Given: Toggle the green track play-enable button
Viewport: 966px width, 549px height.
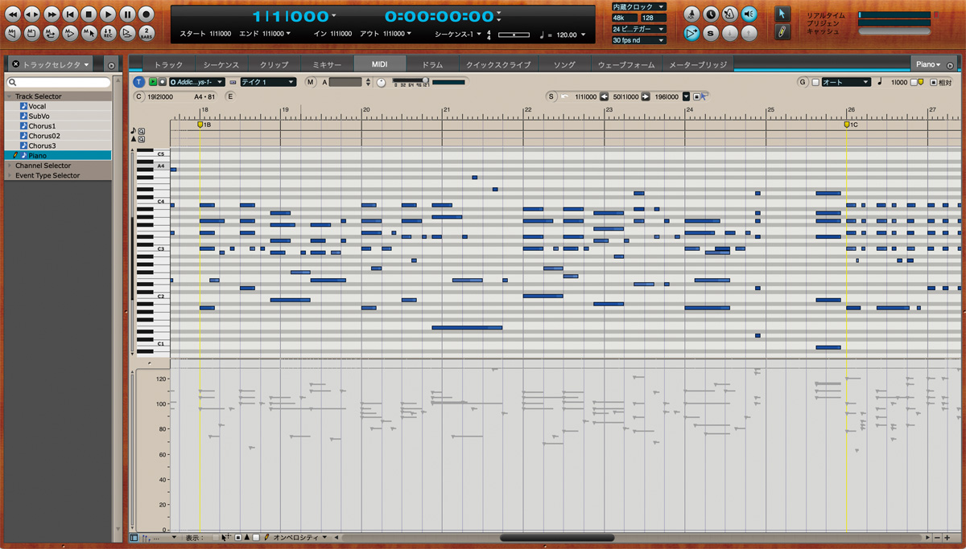Looking at the screenshot, I should tap(153, 82).
